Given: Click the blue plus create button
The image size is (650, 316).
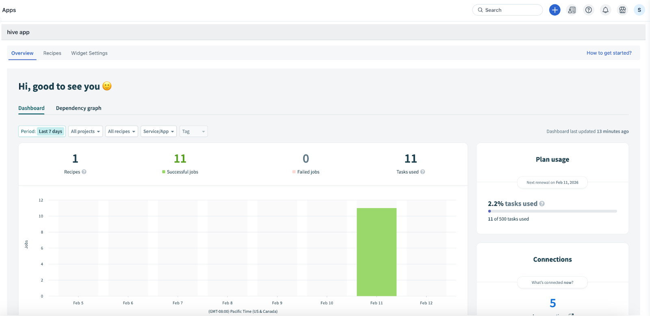Looking at the screenshot, I should (555, 10).
